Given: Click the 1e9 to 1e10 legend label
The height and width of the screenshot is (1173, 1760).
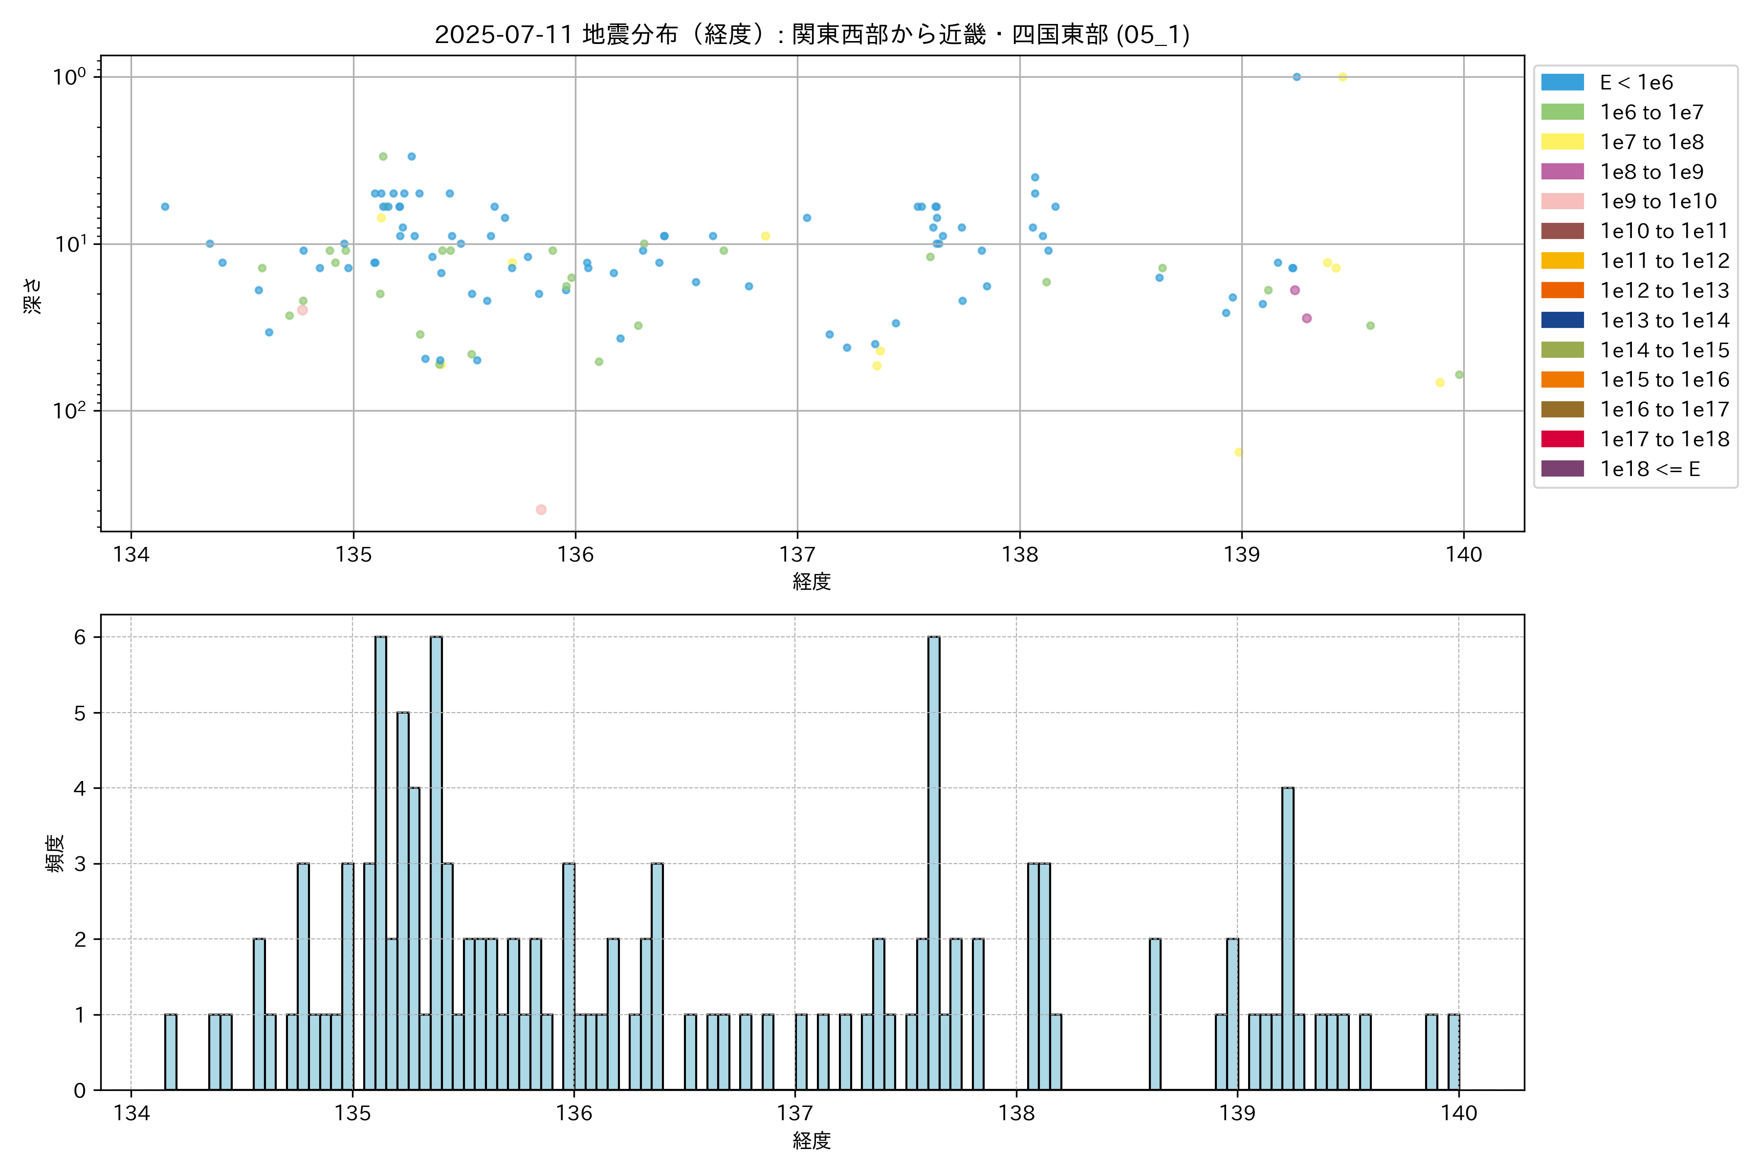Looking at the screenshot, I should [x=1657, y=201].
